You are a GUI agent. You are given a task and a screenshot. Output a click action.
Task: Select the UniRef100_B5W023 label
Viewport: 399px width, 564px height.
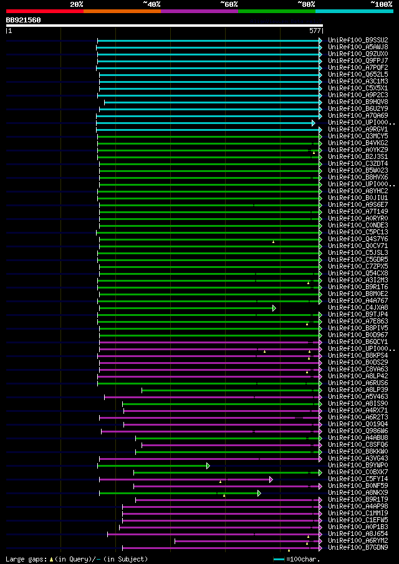tap(358, 171)
